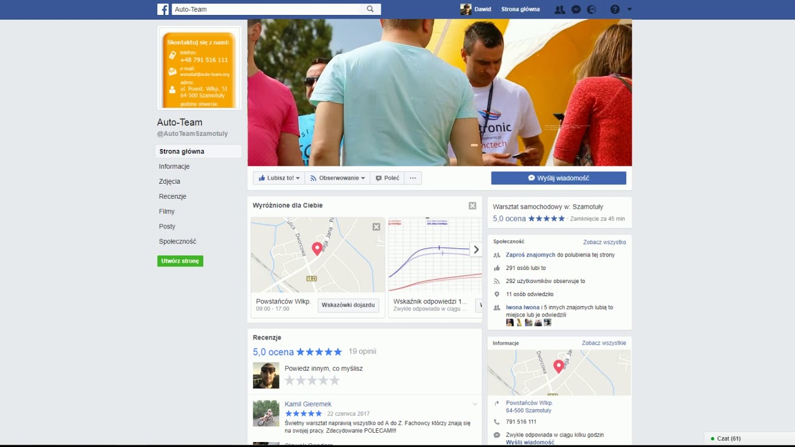Click Dawid's profile picture in top bar
795x447 pixels.
coord(466,9)
